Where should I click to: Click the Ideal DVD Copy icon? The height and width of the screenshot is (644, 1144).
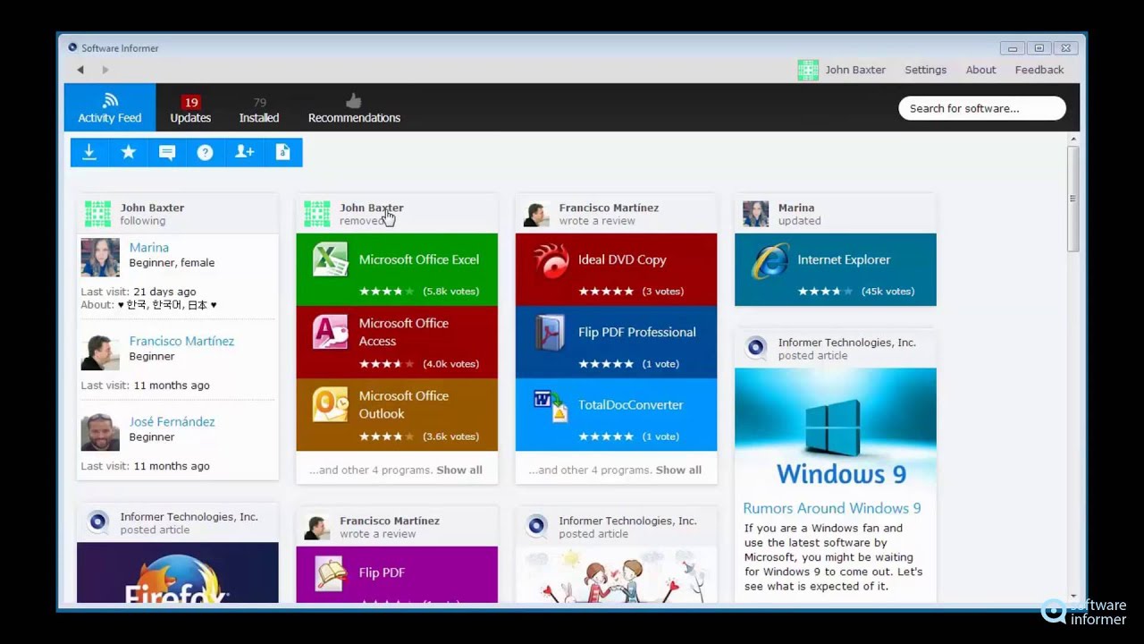551,260
